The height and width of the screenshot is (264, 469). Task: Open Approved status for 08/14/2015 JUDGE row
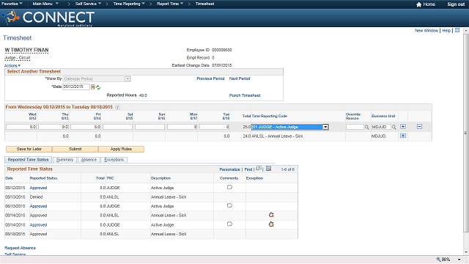coord(38,225)
